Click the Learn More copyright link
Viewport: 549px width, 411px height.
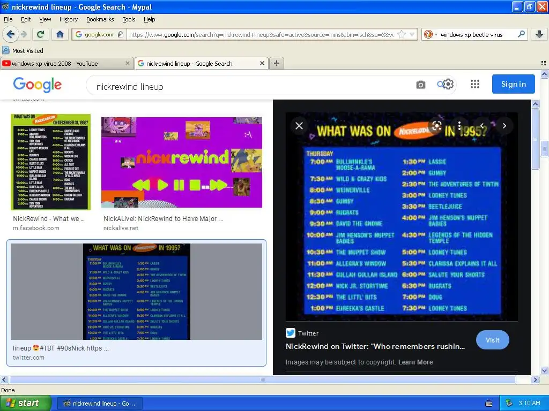pos(416,362)
